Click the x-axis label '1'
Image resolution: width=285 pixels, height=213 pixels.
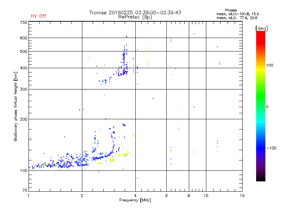pos(28,196)
